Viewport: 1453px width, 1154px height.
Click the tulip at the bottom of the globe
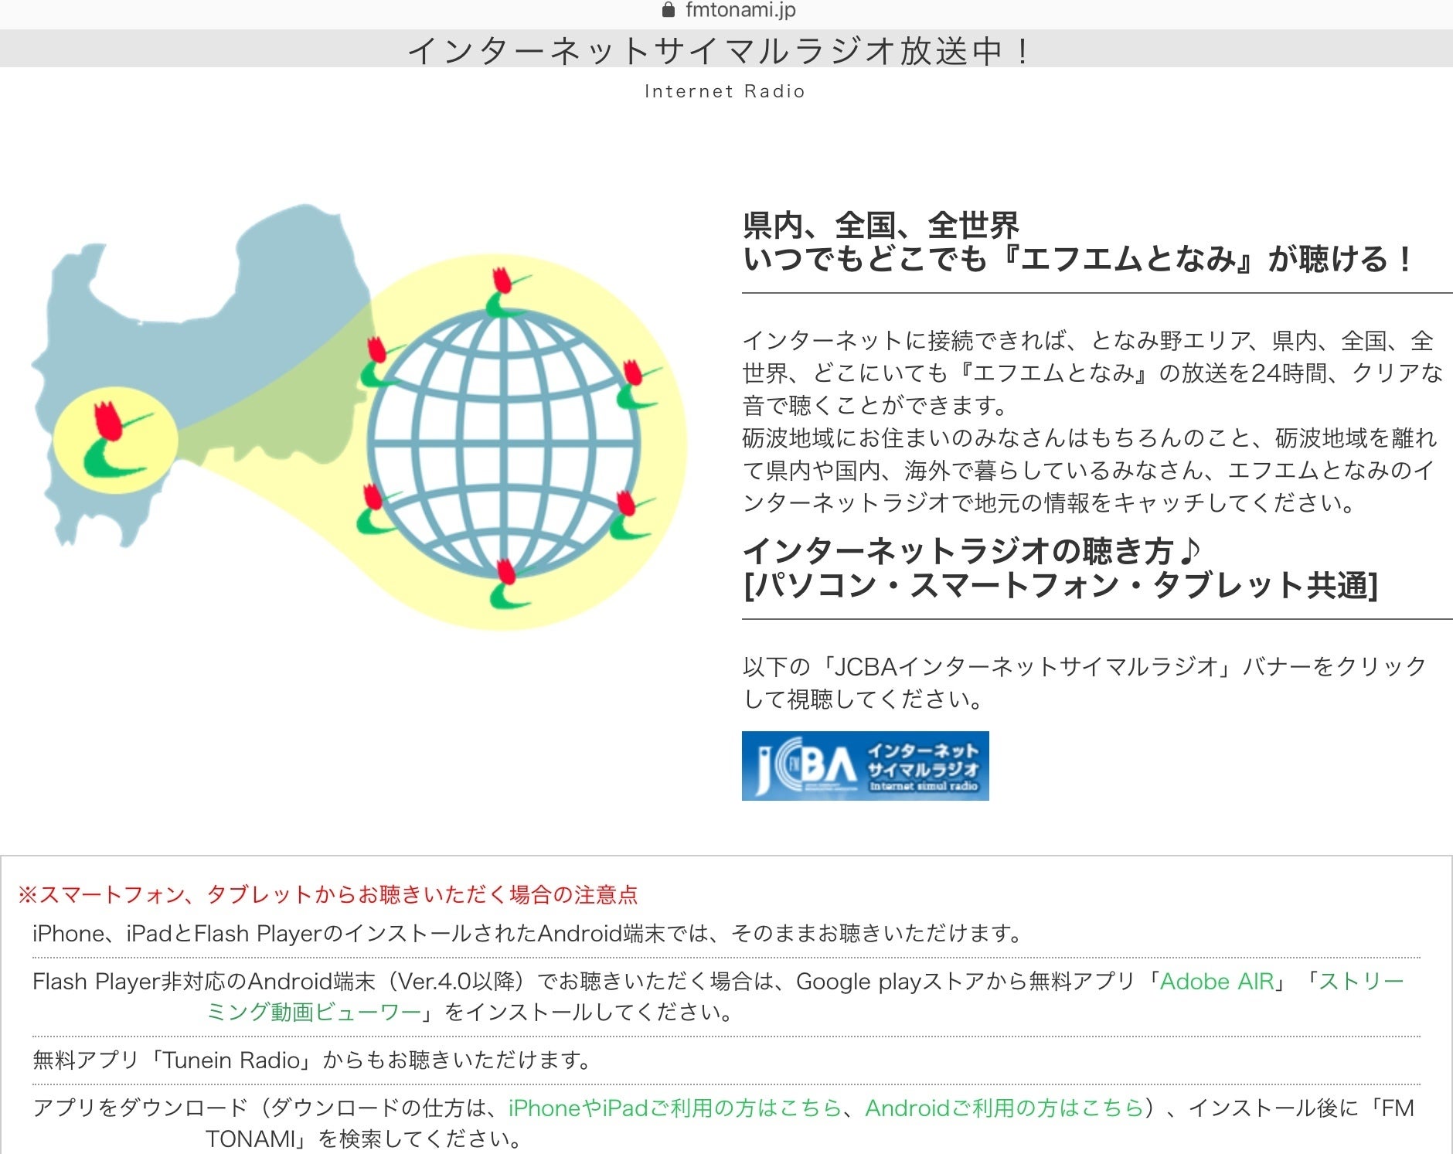[508, 584]
